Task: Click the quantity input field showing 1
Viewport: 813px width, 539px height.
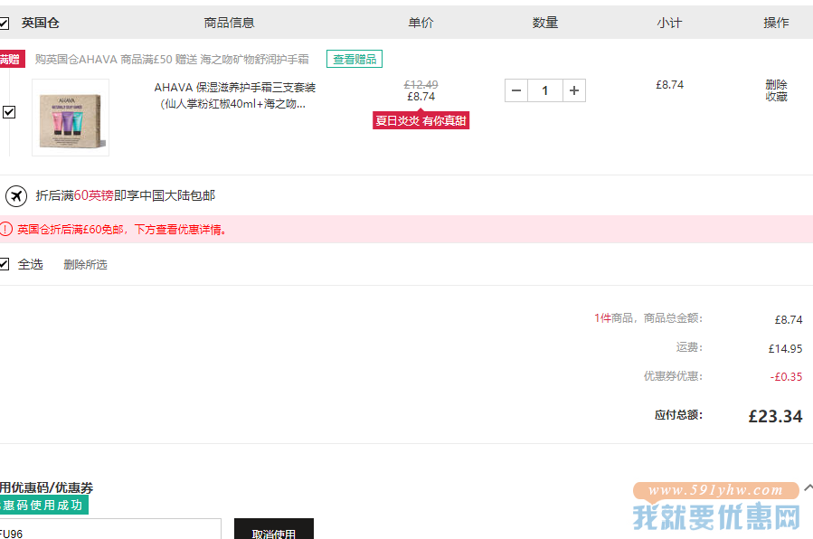Action: point(545,90)
